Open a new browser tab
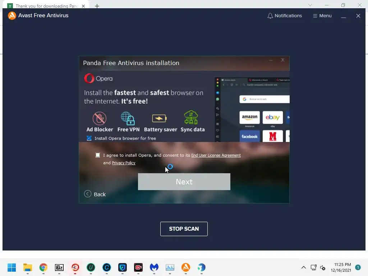The height and width of the screenshot is (276, 368). (x=97, y=6)
